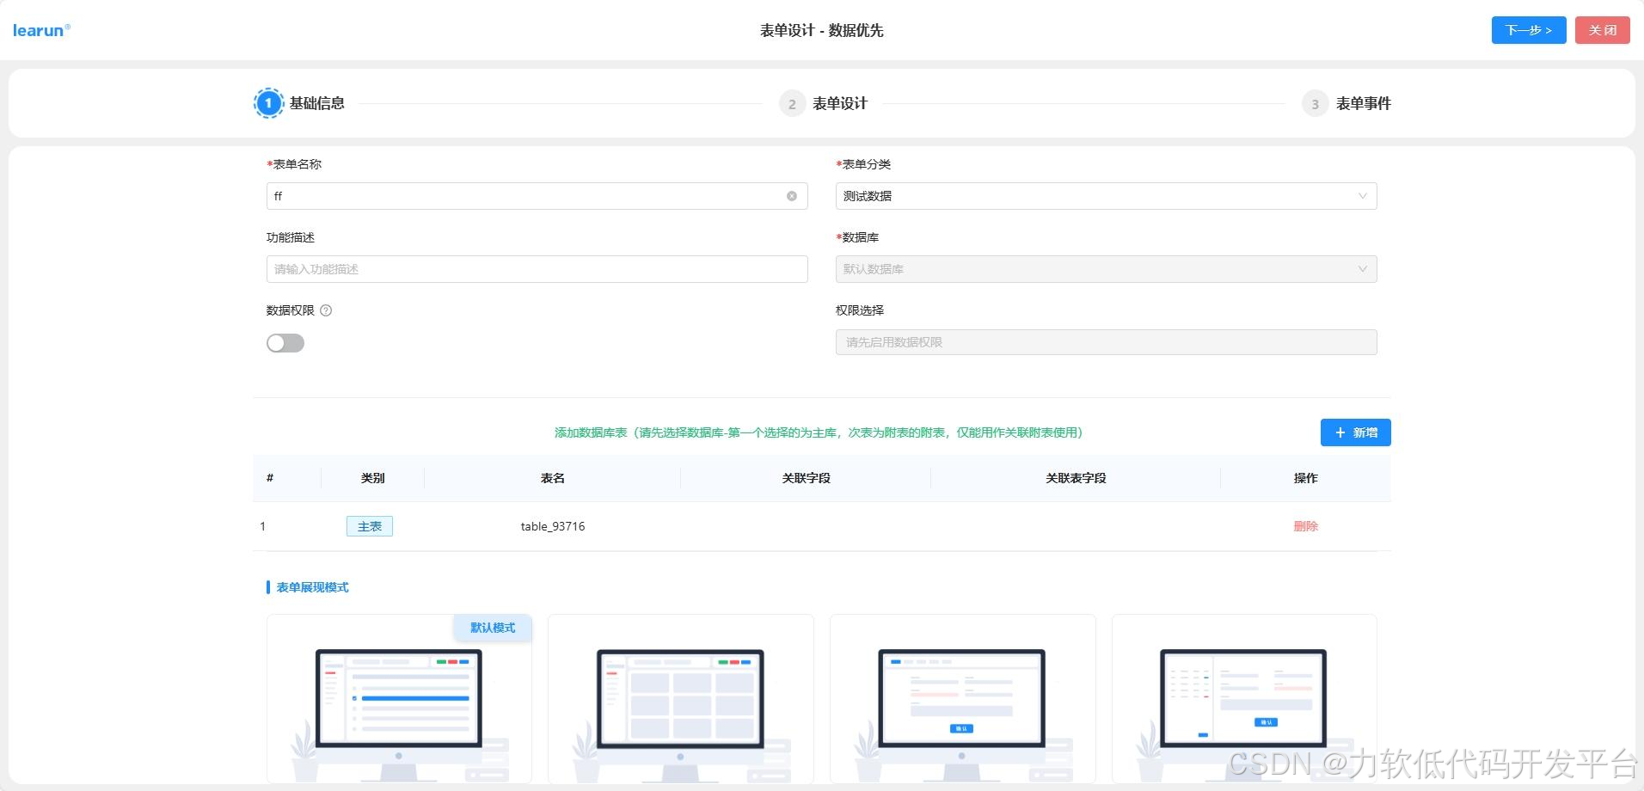Click the table_93716 cell

pos(553,526)
